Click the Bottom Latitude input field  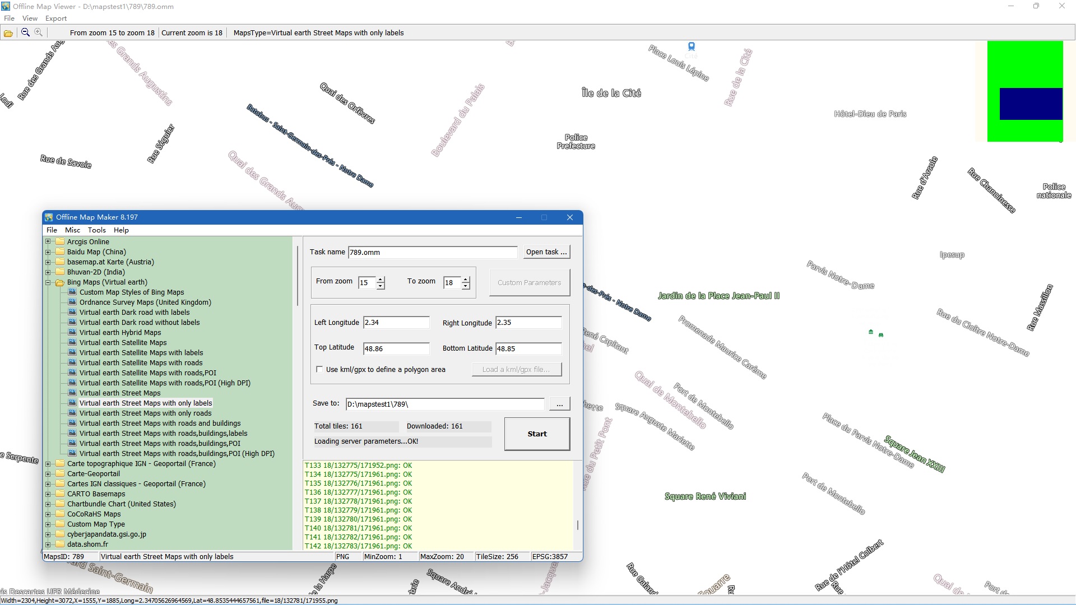528,348
